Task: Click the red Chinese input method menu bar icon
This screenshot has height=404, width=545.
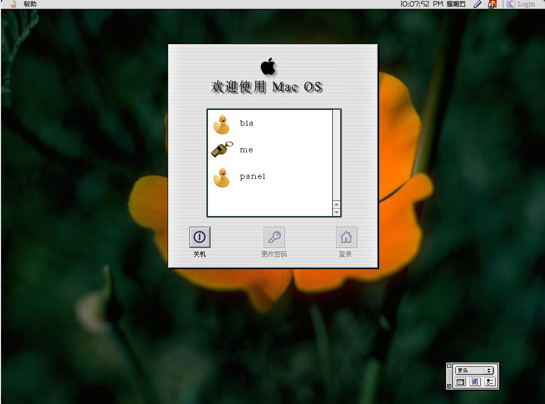Action: (x=492, y=4)
